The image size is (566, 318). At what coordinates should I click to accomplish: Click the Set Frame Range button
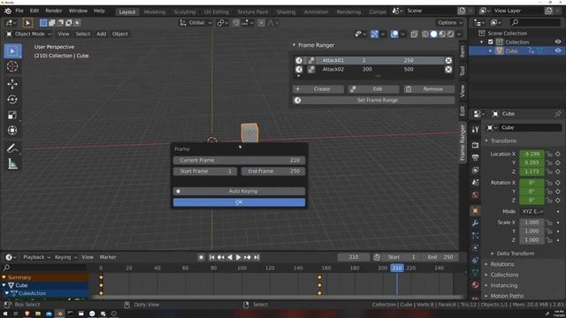click(x=373, y=100)
